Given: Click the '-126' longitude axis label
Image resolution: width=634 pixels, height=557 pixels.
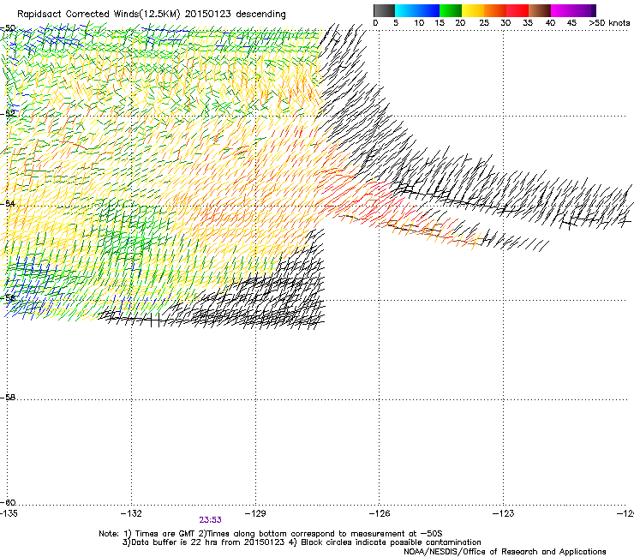Looking at the screenshot, I should tap(380, 513).
